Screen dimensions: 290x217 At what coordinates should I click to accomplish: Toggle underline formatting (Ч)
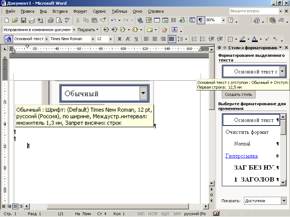[x=136, y=39]
